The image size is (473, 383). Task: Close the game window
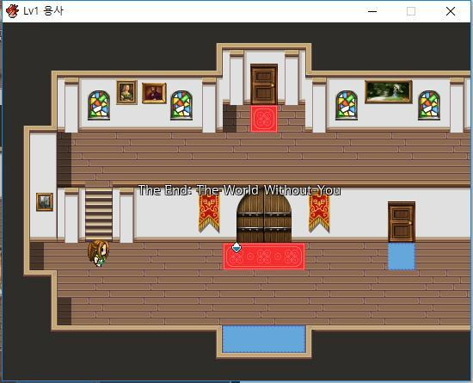451,11
